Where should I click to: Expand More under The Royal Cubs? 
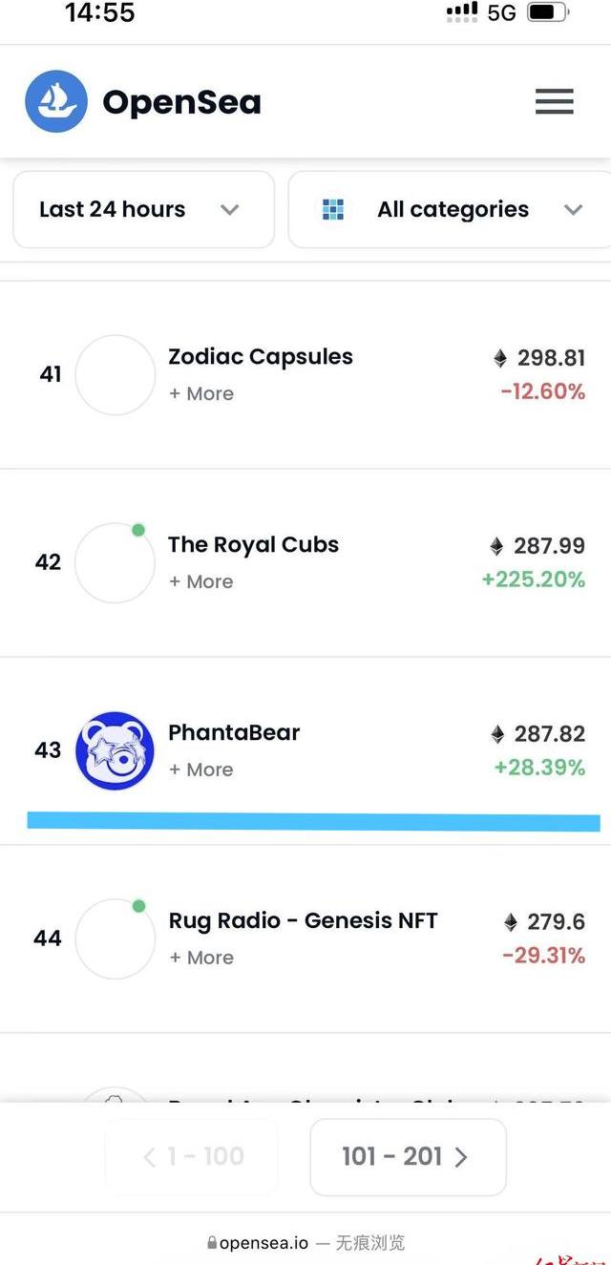[201, 581]
